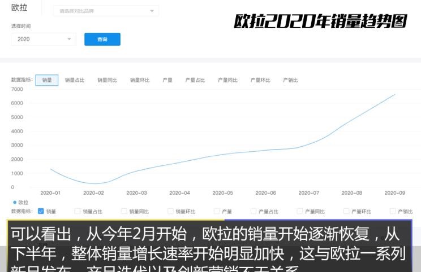
Task: Click the 选择时间 label
Action: click(x=21, y=26)
